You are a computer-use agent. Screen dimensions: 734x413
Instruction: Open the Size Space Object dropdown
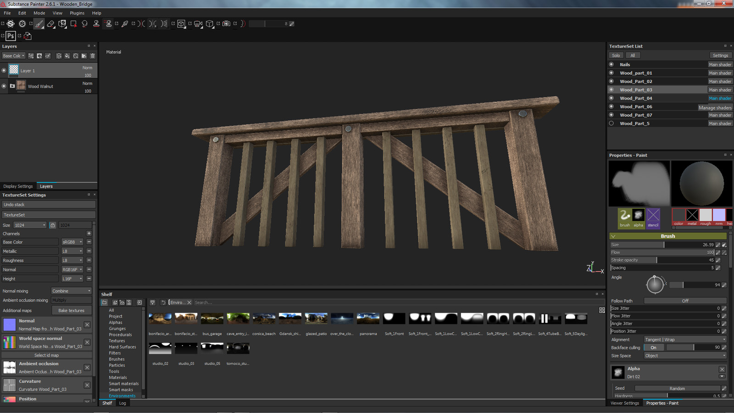685,356
